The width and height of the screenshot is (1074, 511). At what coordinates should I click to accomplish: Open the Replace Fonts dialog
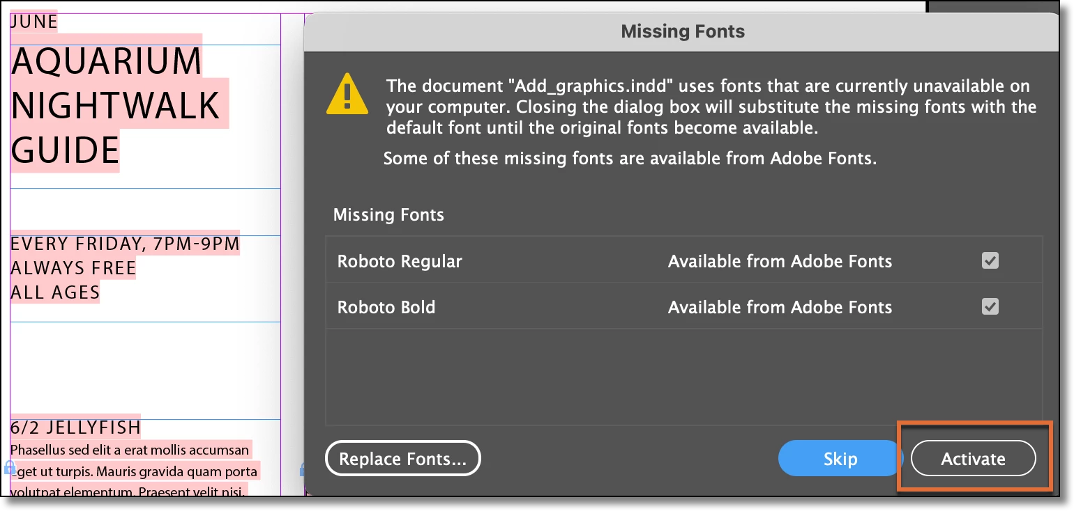(x=402, y=459)
